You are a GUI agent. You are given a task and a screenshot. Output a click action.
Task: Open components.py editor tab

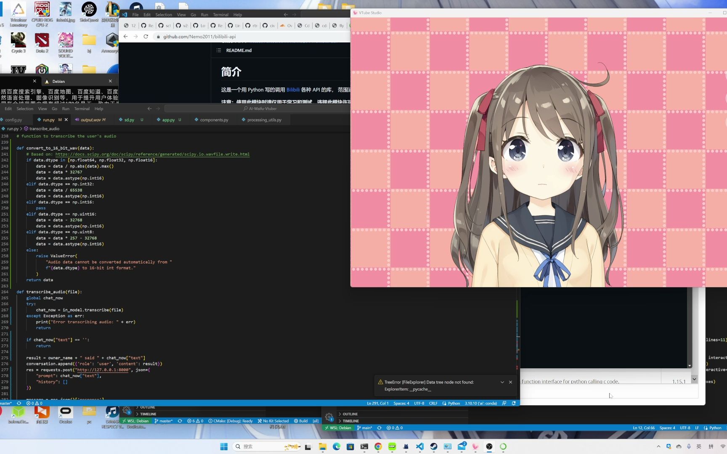pos(214,120)
